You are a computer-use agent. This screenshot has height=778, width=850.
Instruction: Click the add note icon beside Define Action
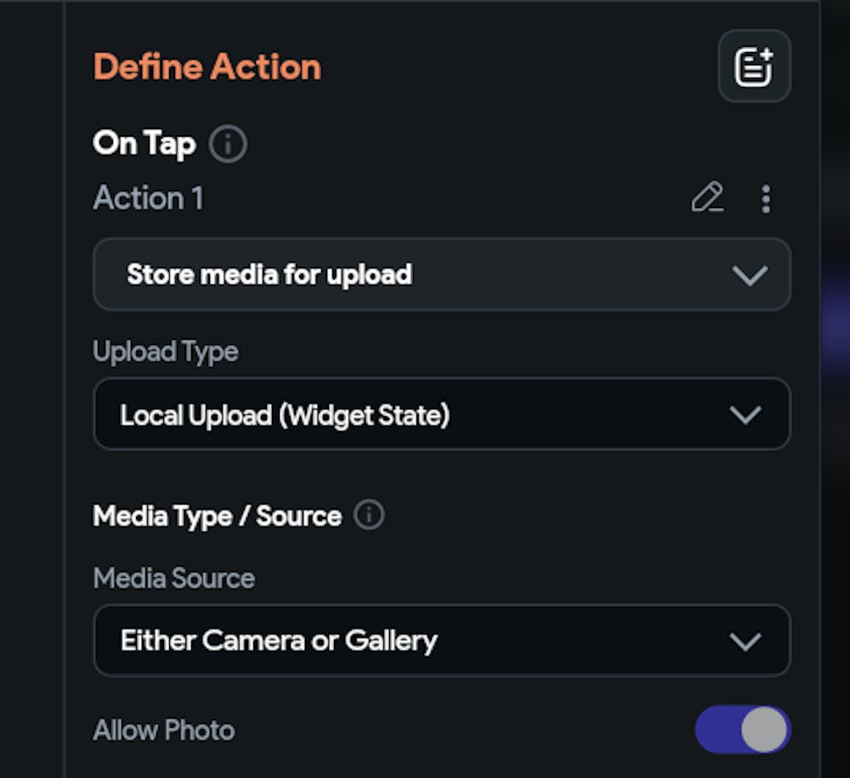tap(754, 67)
